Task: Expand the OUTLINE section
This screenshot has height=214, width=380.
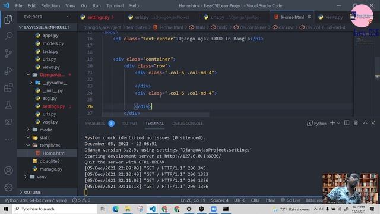Action: [47, 192]
